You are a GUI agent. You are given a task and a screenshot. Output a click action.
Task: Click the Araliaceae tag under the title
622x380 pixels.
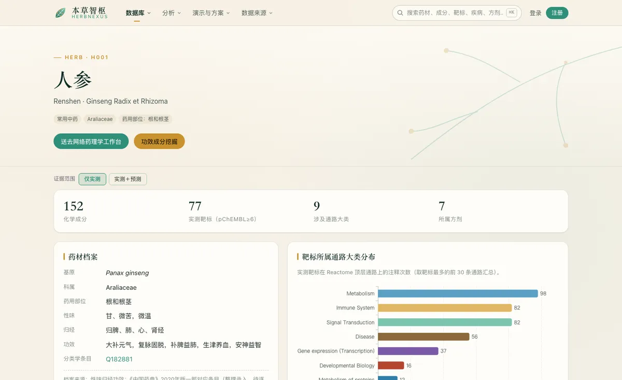click(x=100, y=119)
